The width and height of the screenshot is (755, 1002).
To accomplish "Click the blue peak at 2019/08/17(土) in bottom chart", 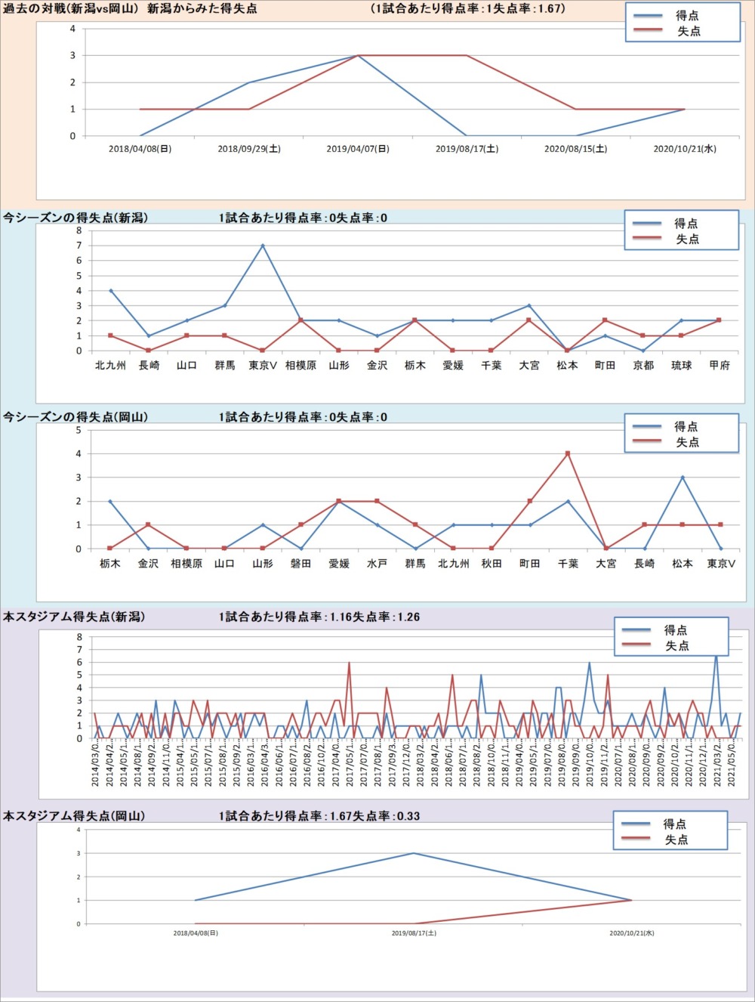I will click(x=413, y=853).
